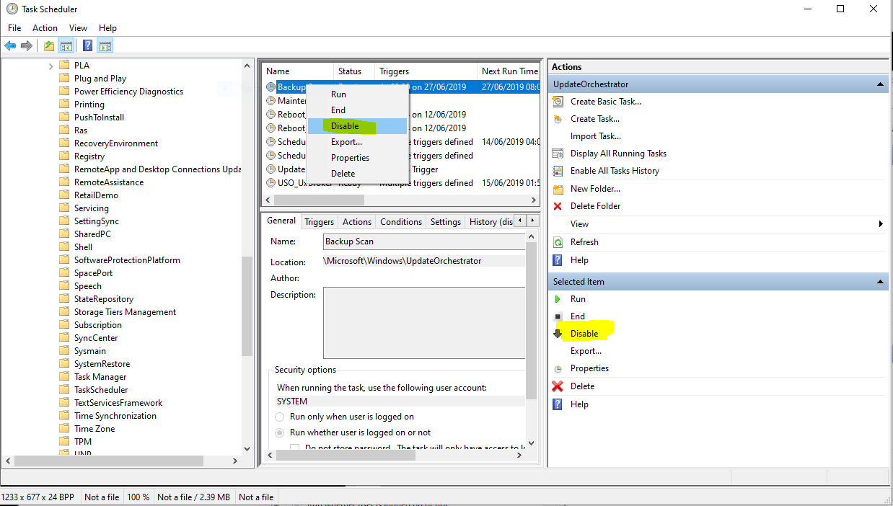Click New Folder... in Actions pane
Screen dimensions: 893x506
[595, 189]
